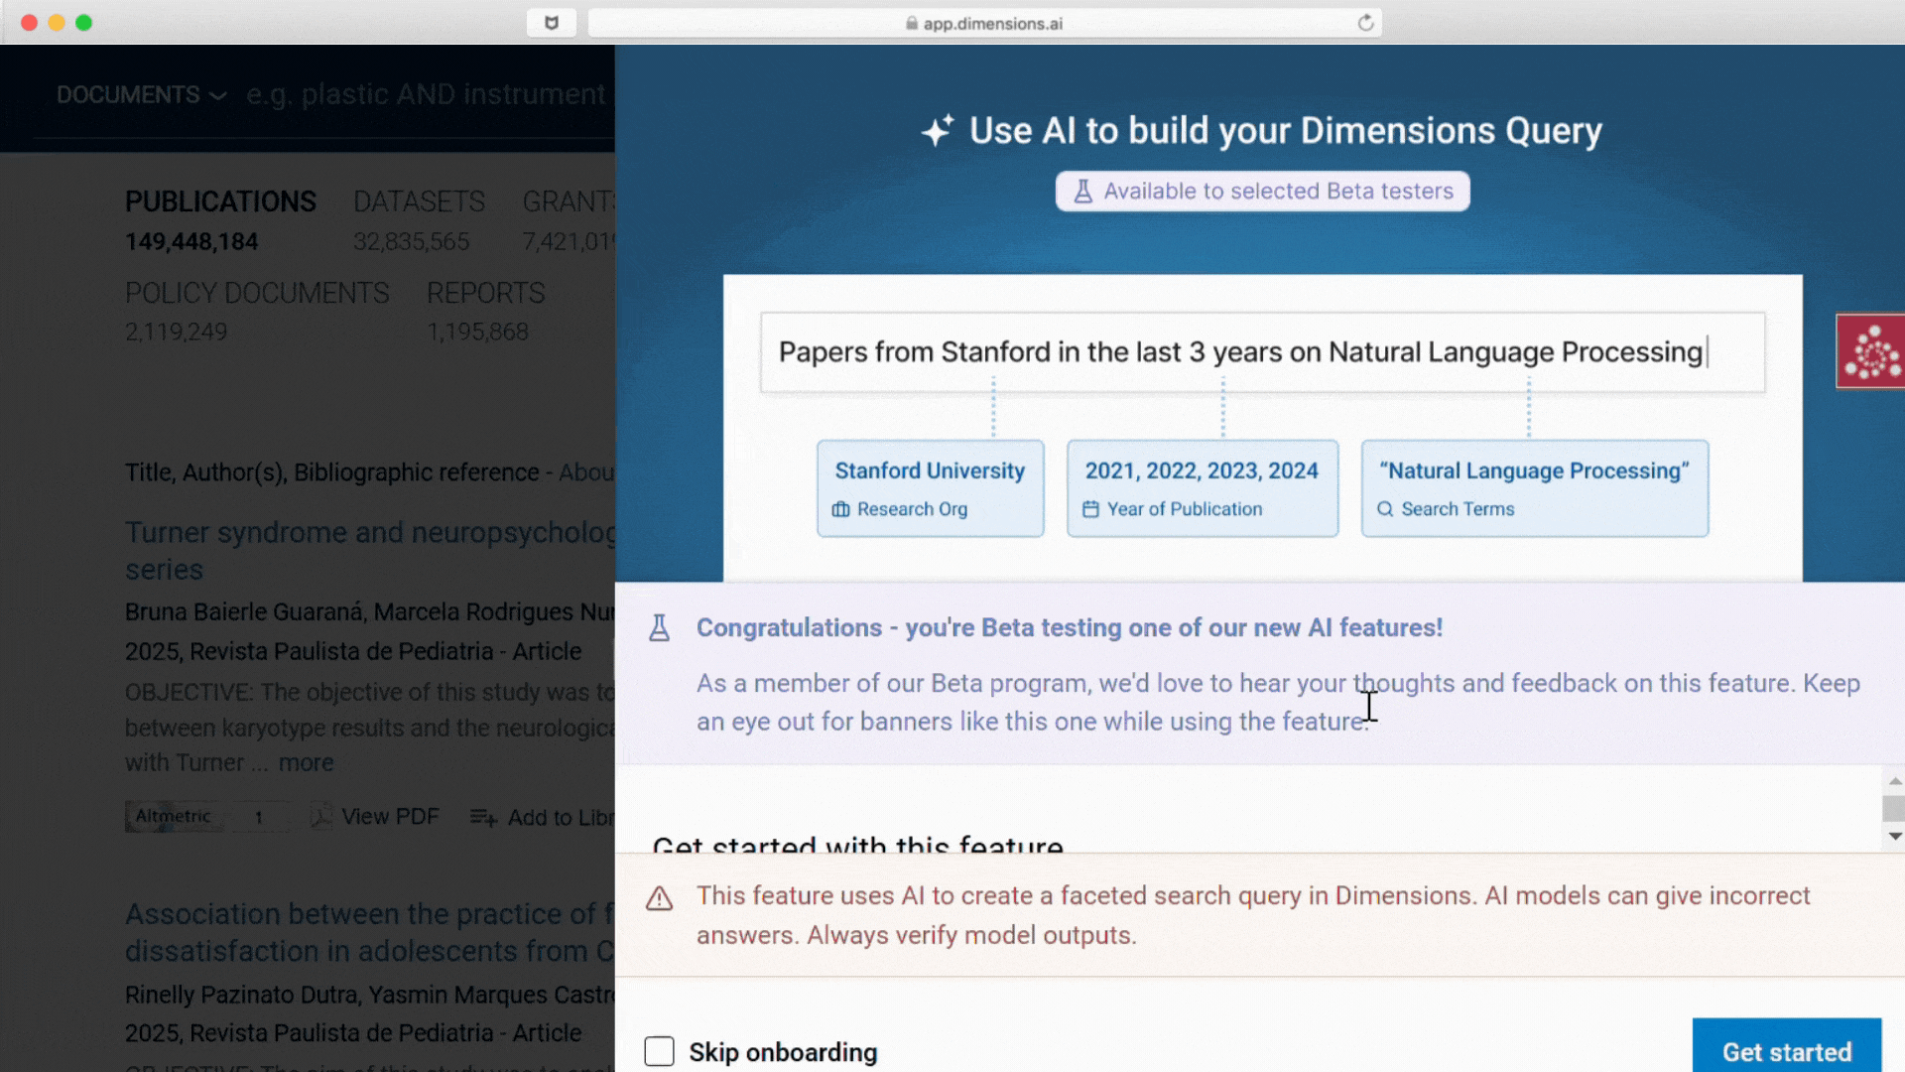Select the Stanford University facet card
Image resolution: width=1905 pixels, height=1072 pixels.
(930, 488)
